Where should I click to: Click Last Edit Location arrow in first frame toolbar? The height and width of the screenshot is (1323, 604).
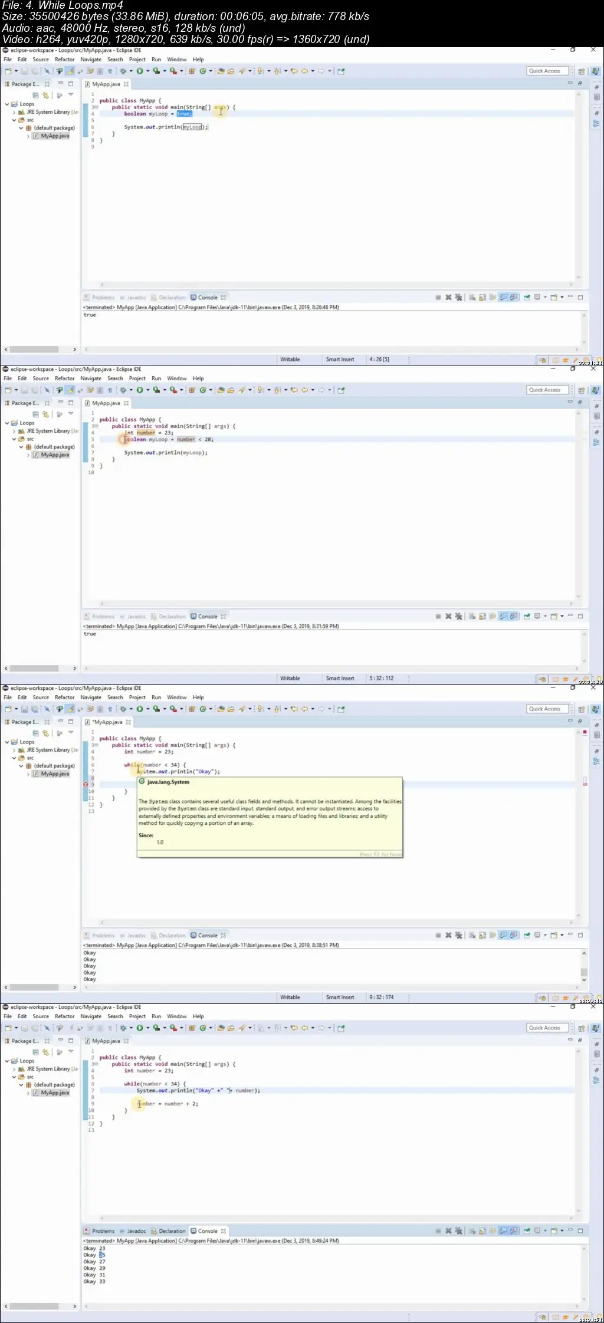point(294,71)
